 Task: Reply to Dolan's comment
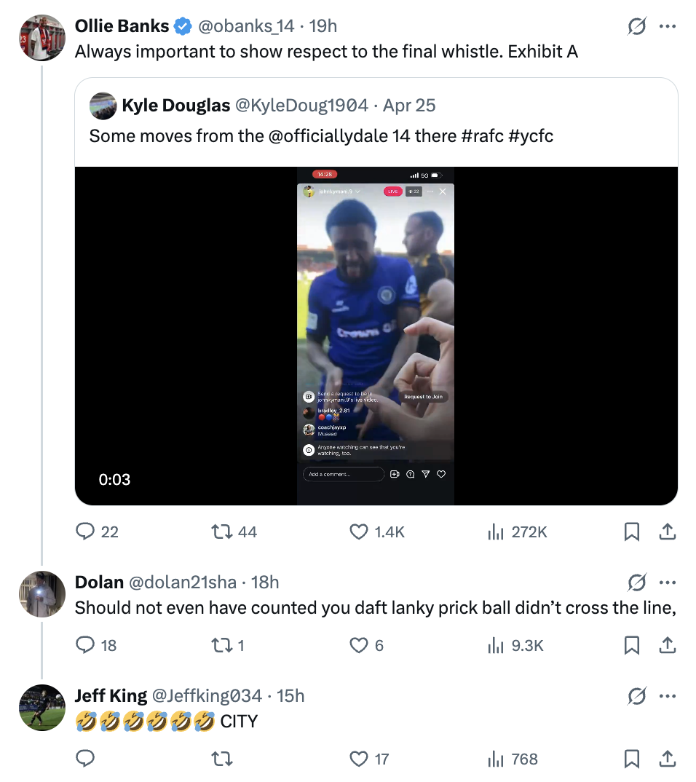pos(86,645)
